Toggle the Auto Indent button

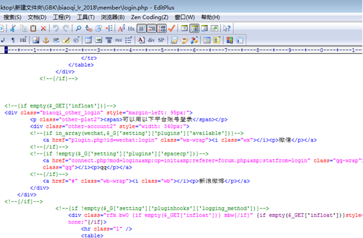(151, 28)
